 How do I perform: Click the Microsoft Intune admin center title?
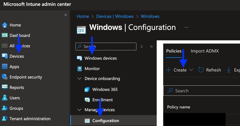click(x=37, y=4)
